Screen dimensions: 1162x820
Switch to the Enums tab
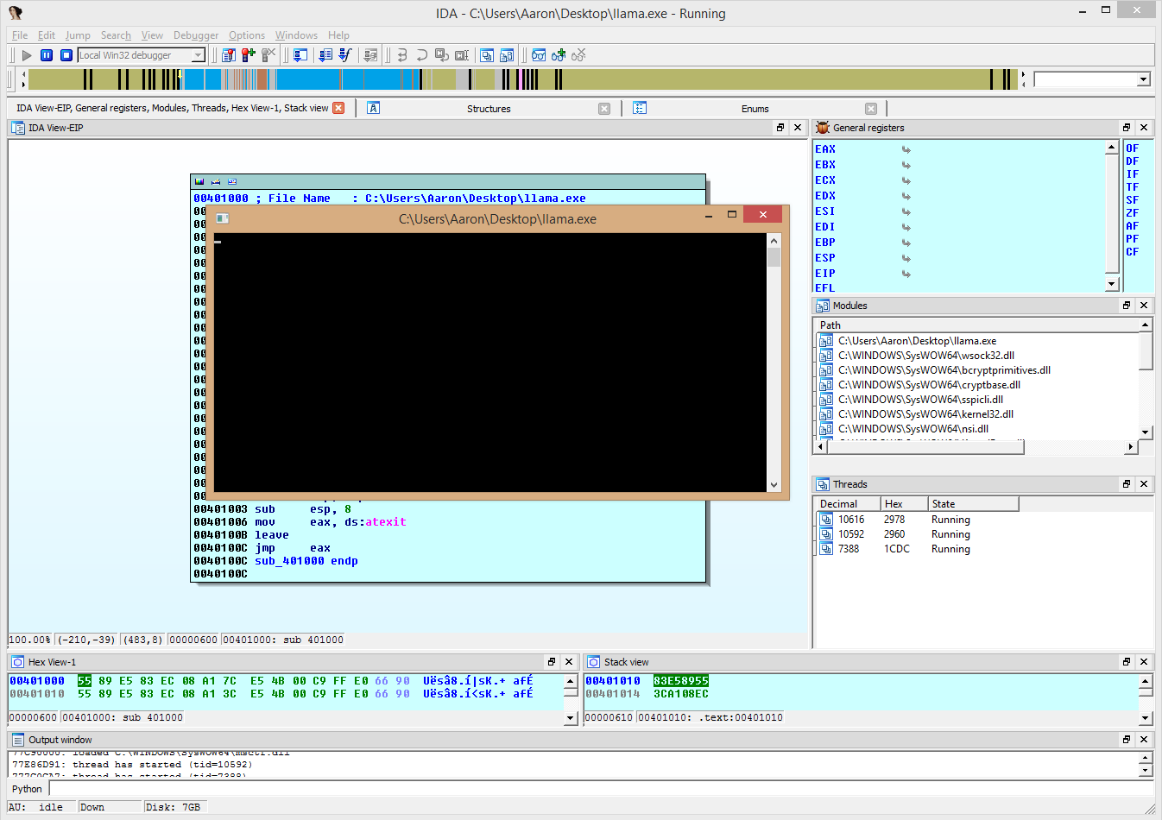point(755,109)
